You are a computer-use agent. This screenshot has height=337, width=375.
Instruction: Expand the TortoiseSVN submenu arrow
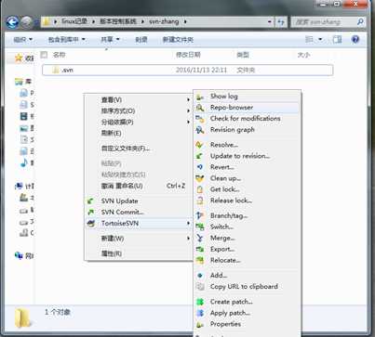coord(188,223)
